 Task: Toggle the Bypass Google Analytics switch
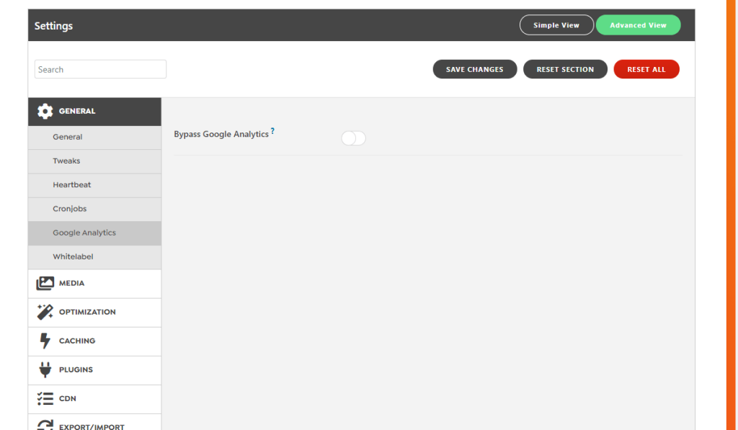coord(353,138)
